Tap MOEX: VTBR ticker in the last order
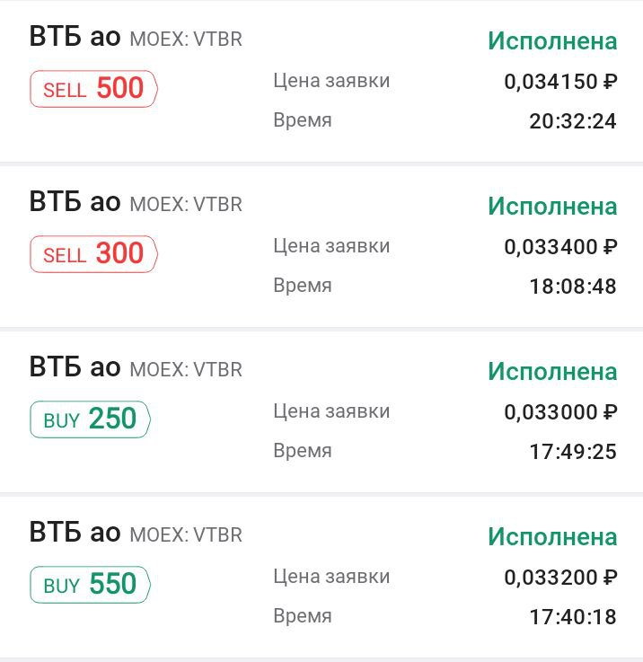 (186, 535)
